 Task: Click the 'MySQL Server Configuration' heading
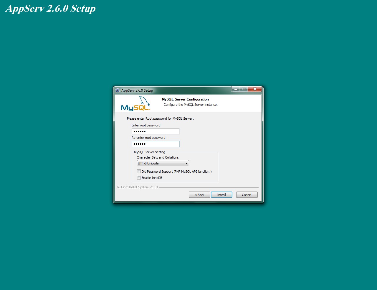point(185,99)
